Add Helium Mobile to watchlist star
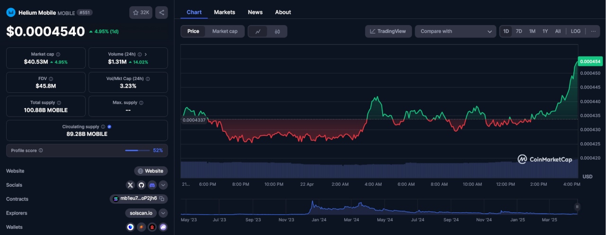This screenshot has width=606, height=235. point(141,13)
